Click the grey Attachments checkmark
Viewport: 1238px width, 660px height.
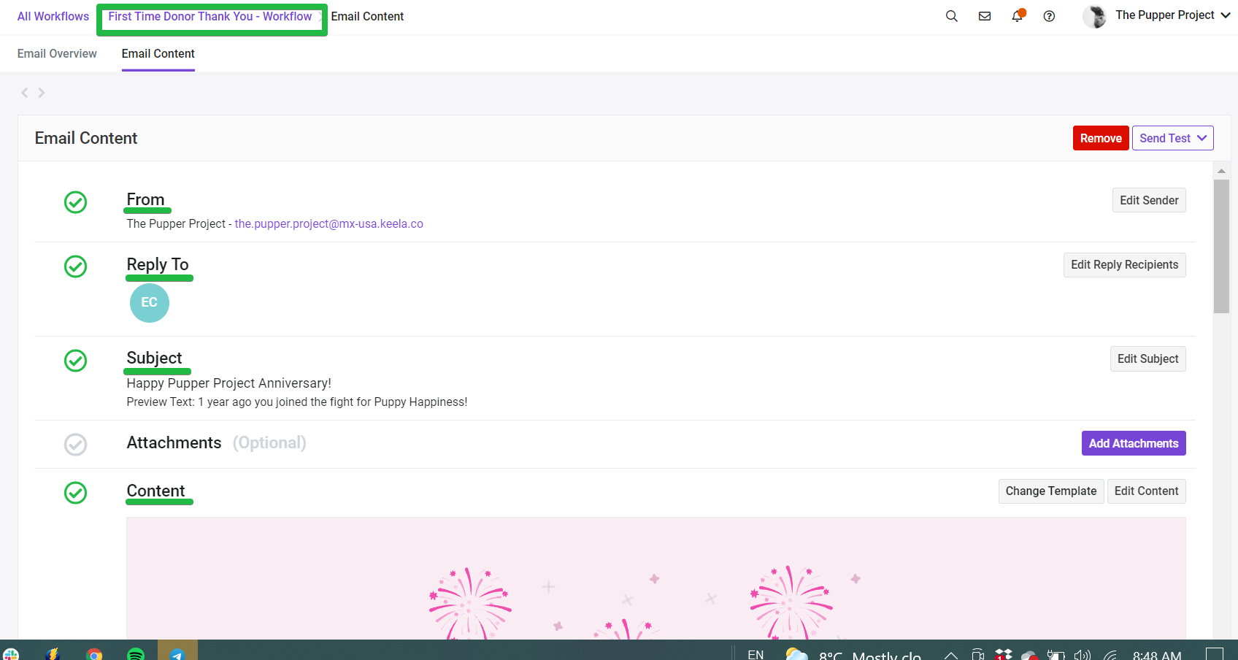75,445
